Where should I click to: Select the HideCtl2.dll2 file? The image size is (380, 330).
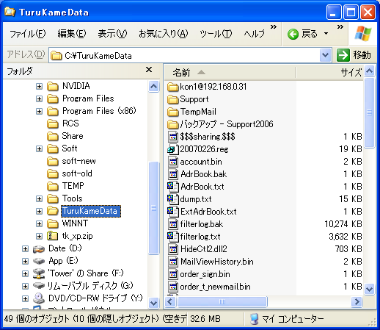pyautogui.click(x=197, y=249)
